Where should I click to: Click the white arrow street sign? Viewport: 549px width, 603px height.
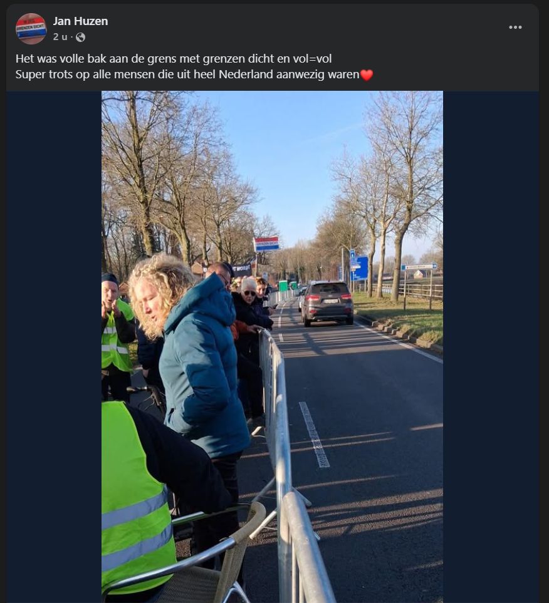tap(419, 267)
